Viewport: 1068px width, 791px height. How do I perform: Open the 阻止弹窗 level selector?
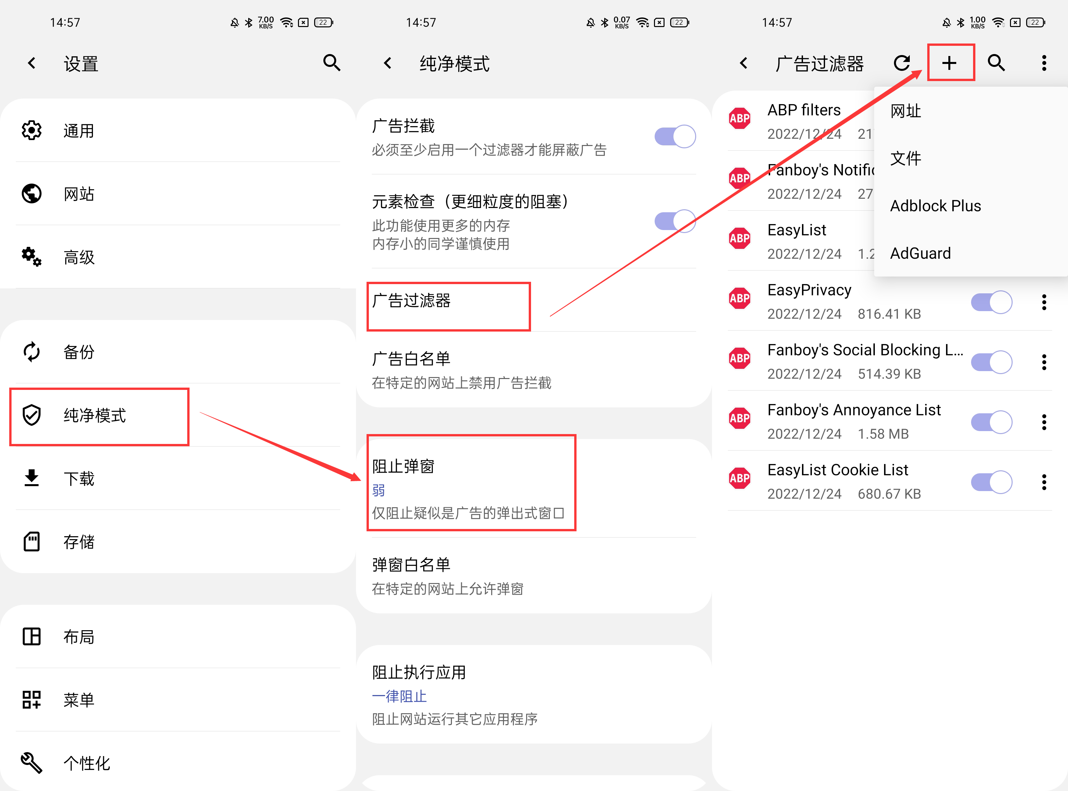tap(534, 489)
